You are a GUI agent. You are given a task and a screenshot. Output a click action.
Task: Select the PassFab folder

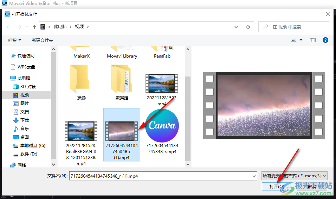click(x=162, y=52)
